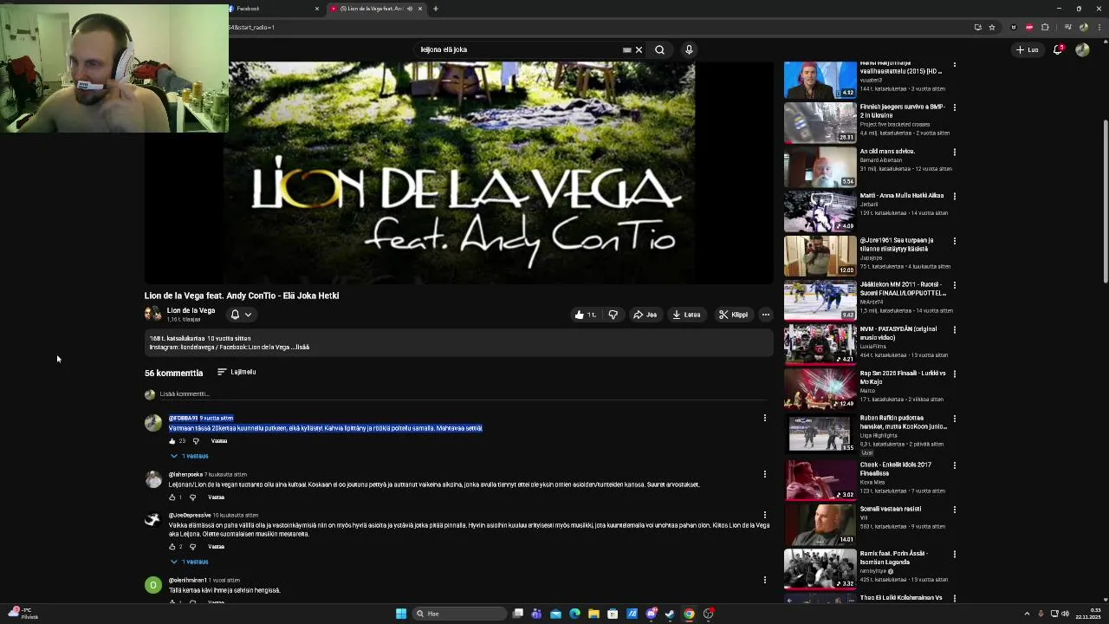
Task: Click the Lataa download button
Action: (686, 315)
